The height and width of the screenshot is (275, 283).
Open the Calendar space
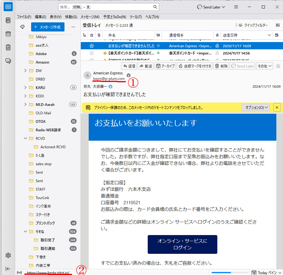pyautogui.click(x=8, y=34)
